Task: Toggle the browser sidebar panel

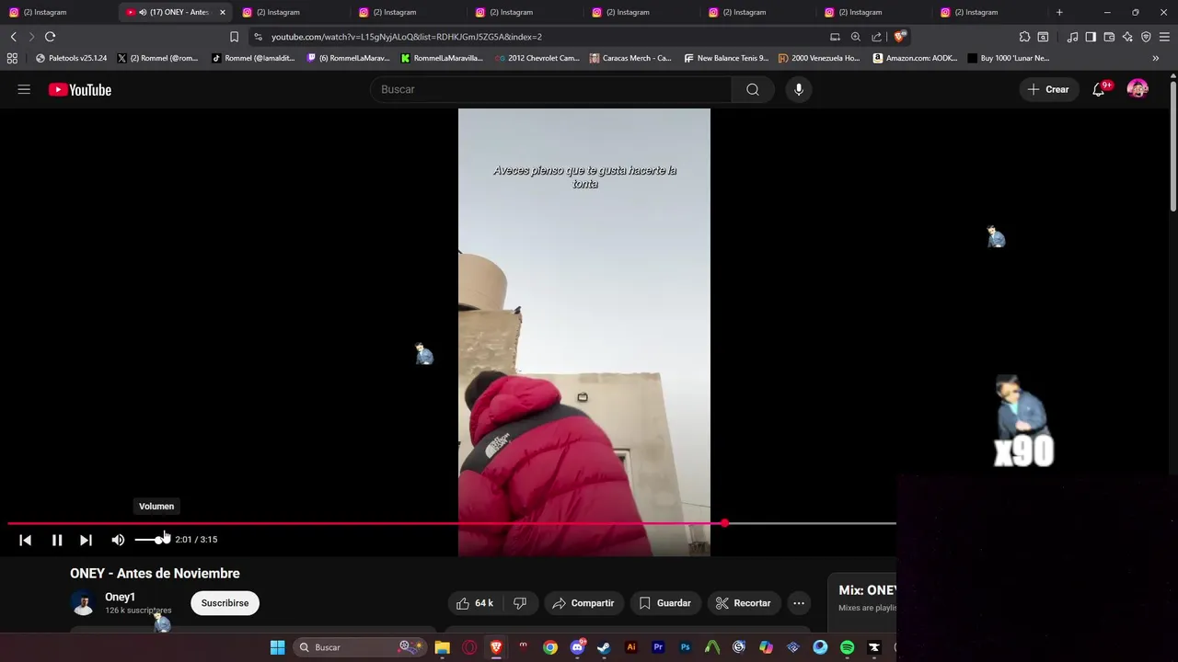Action: [1091, 37]
